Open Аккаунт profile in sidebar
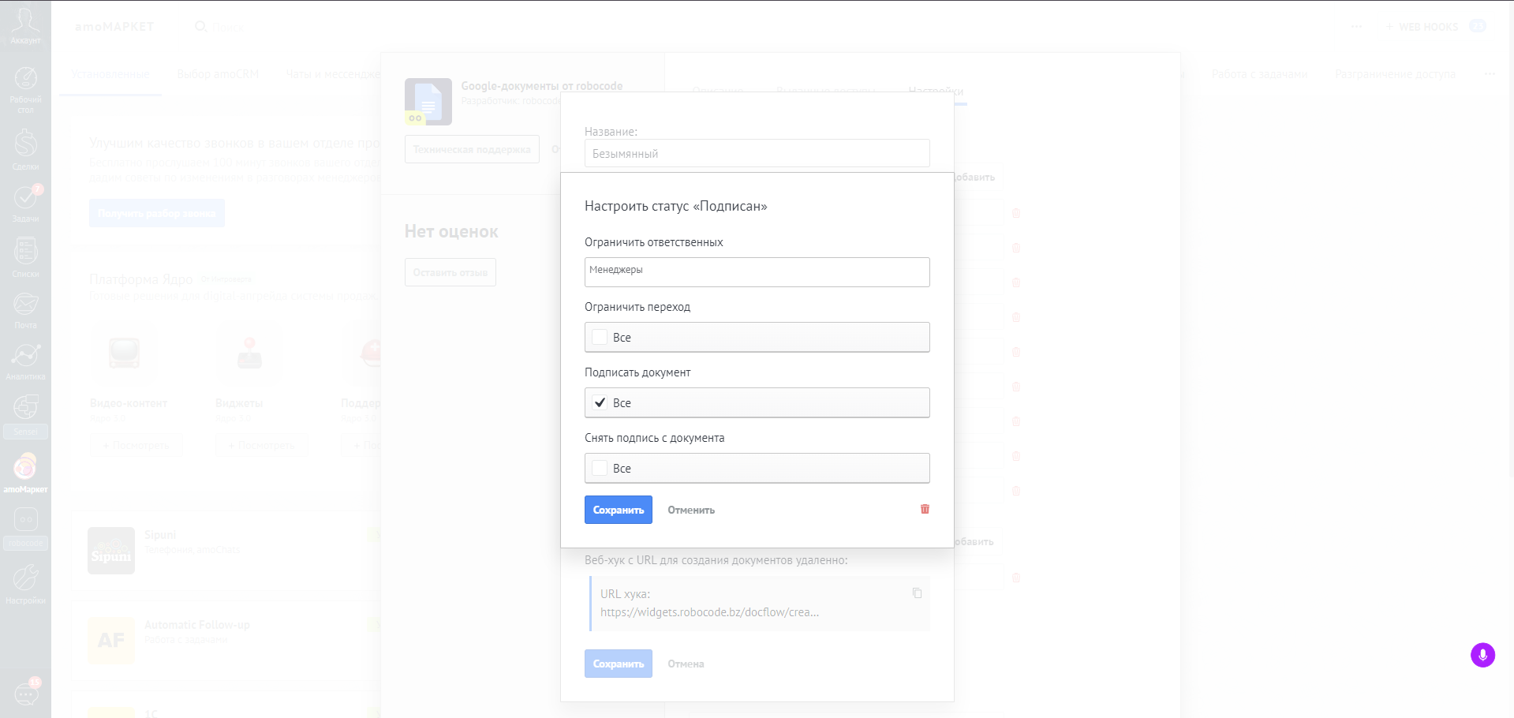Image resolution: width=1514 pixels, height=718 pixels. (25, 25)
